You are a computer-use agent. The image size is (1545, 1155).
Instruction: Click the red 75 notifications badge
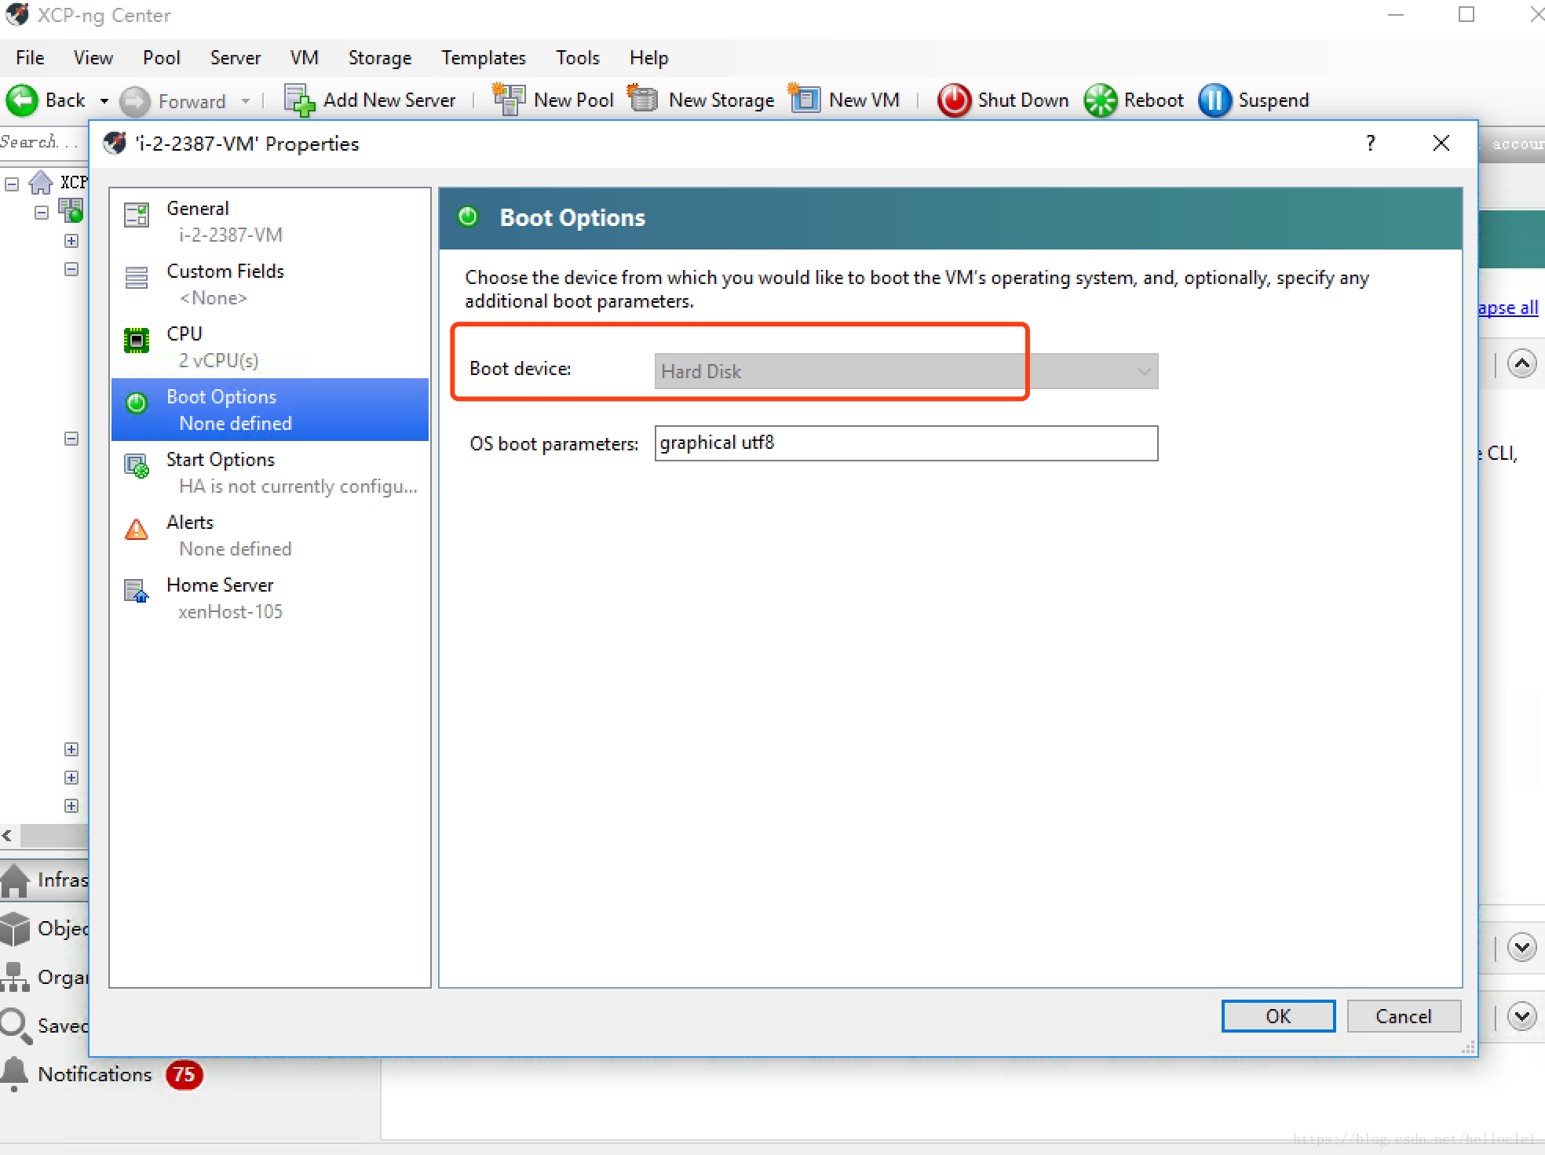(x=184, y=1074)
